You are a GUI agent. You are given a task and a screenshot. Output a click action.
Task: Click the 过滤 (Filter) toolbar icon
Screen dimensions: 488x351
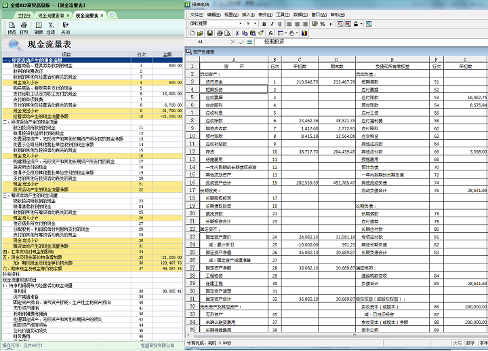[52, 28]
